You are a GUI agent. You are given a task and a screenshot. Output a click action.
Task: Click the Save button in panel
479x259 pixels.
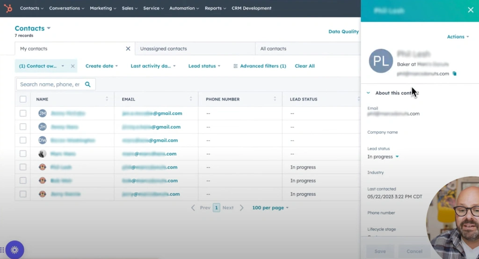(380, 251)
